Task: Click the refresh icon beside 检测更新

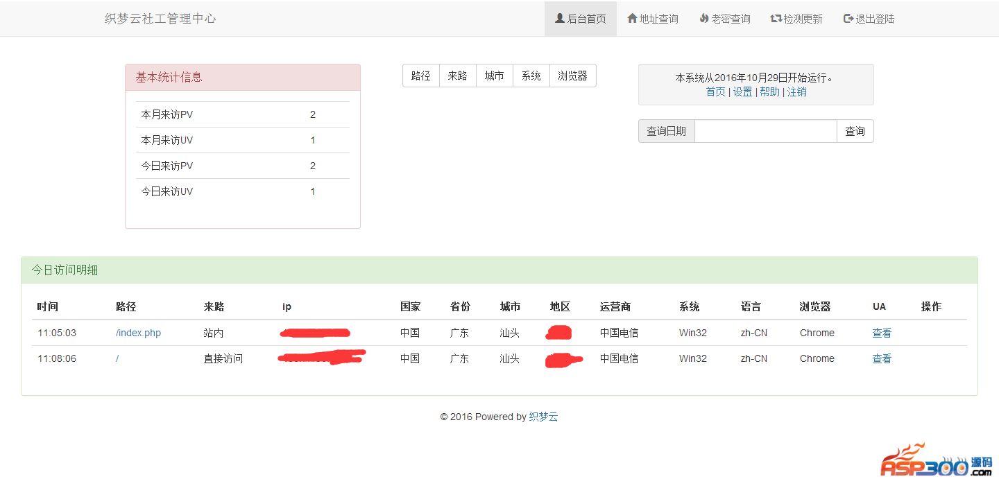Action: coord(776,19)
